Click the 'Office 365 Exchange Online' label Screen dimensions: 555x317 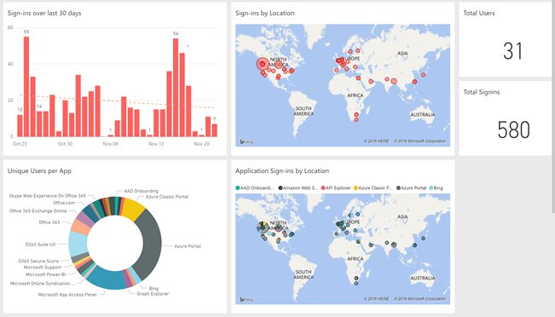click(38, 210)
